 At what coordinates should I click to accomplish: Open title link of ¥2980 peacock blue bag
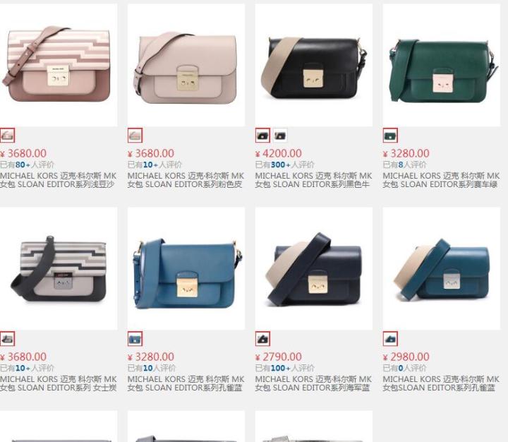tap(441, 383)
